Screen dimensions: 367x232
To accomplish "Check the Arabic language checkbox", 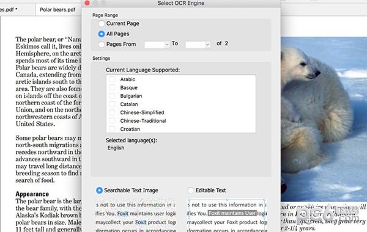I will 113,79.
